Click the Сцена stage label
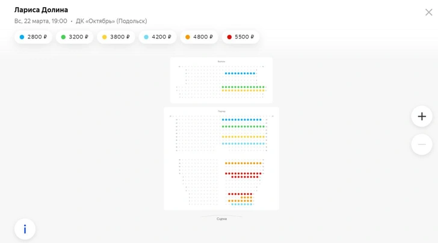Screen dimensions: 438x243 (x=221, y=219)
